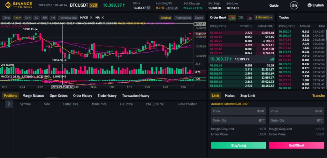Open the 1m interval dropdown

[x=17, y=18]
